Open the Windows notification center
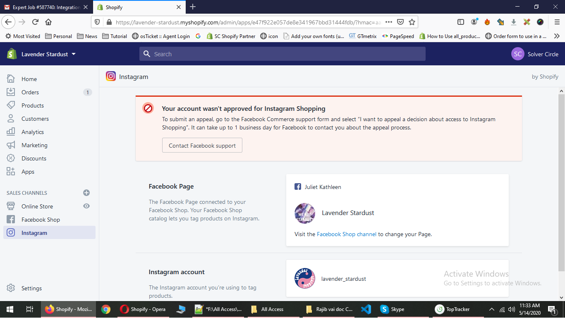Image resolution: width=565 pixels, height=318 pixels. [551, 309]
